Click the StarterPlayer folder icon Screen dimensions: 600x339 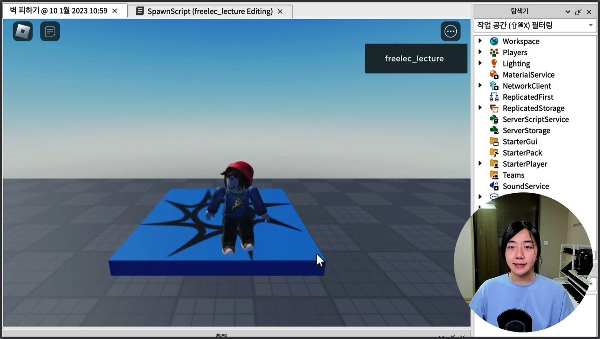(494, 164)
